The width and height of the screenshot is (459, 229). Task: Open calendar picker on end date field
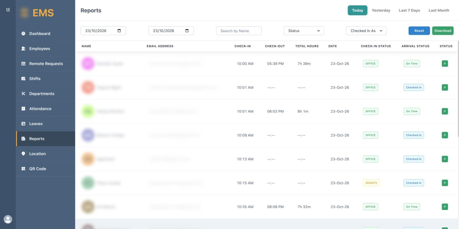pyautogui.click(x=187, y=31)
